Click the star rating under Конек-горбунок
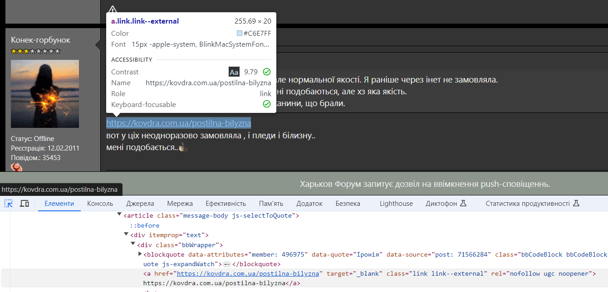Viewport: 608px width, 292px height. 35,52
